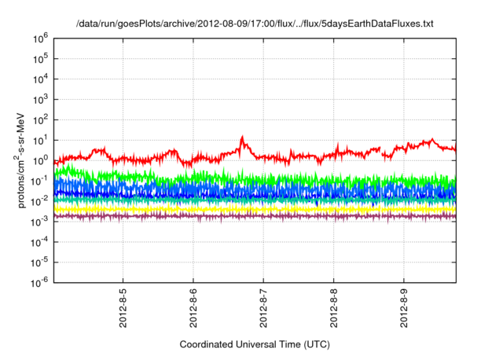Click the purple flux line near 10^-3
The width and height of the screenshot is (503, 352).
[255, 216]
